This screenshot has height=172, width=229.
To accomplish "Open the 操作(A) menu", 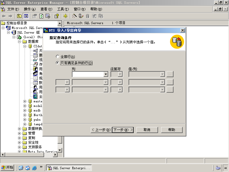I will pyautogui.click(x=30, y=9).
